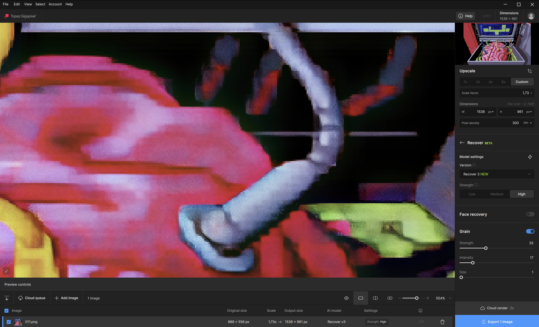This screenshot has width=539, height=327.
Task: Click the back arrow next to Recover
Action: (x=462, y=143)
